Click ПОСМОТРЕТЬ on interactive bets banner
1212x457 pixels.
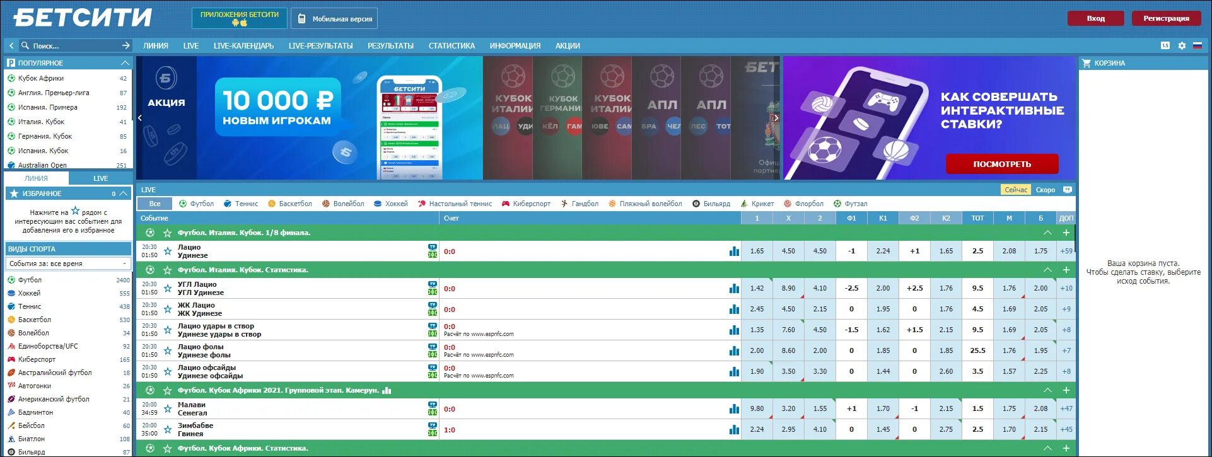click(1002, 164)
